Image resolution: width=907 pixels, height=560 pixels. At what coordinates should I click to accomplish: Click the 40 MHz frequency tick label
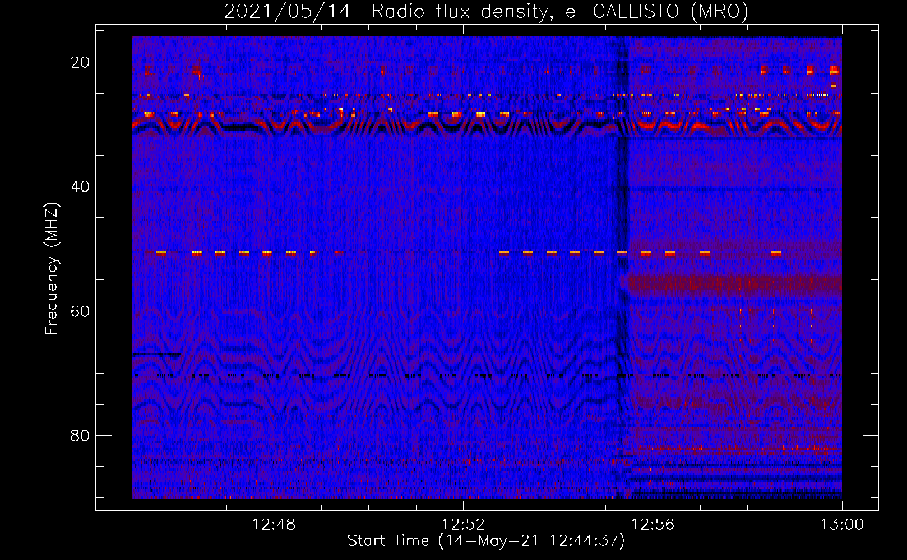click(x=80, y=186)
